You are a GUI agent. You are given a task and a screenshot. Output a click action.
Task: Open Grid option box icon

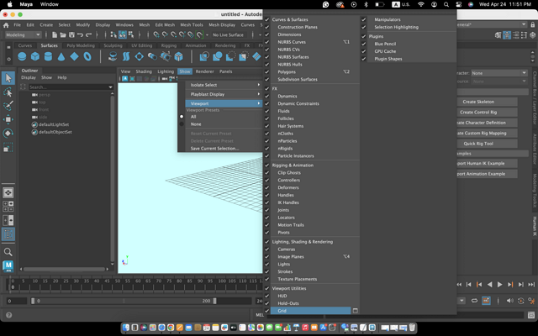coord(355,311)
